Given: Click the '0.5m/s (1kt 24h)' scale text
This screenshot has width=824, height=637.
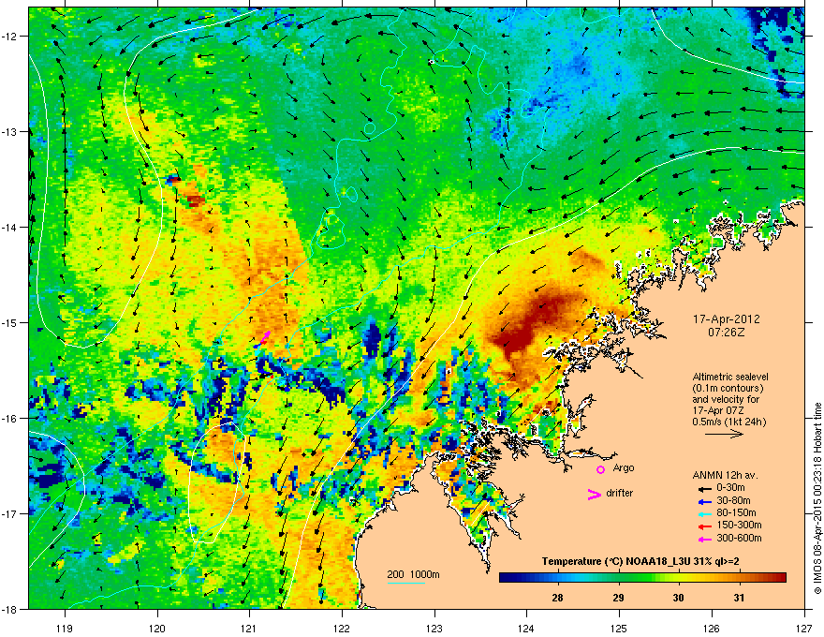Looking at the screenshot, I should (728, 422).
